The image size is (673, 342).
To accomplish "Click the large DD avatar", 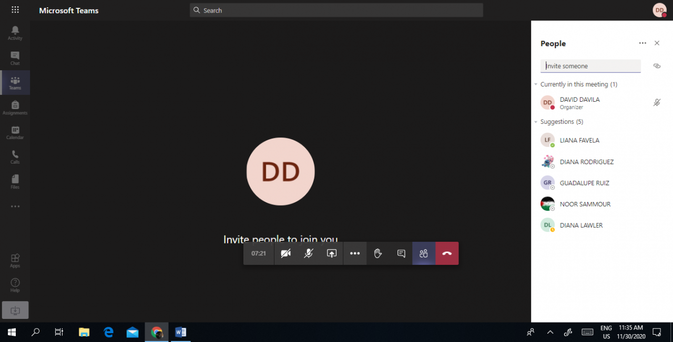I will coord(281,172).
